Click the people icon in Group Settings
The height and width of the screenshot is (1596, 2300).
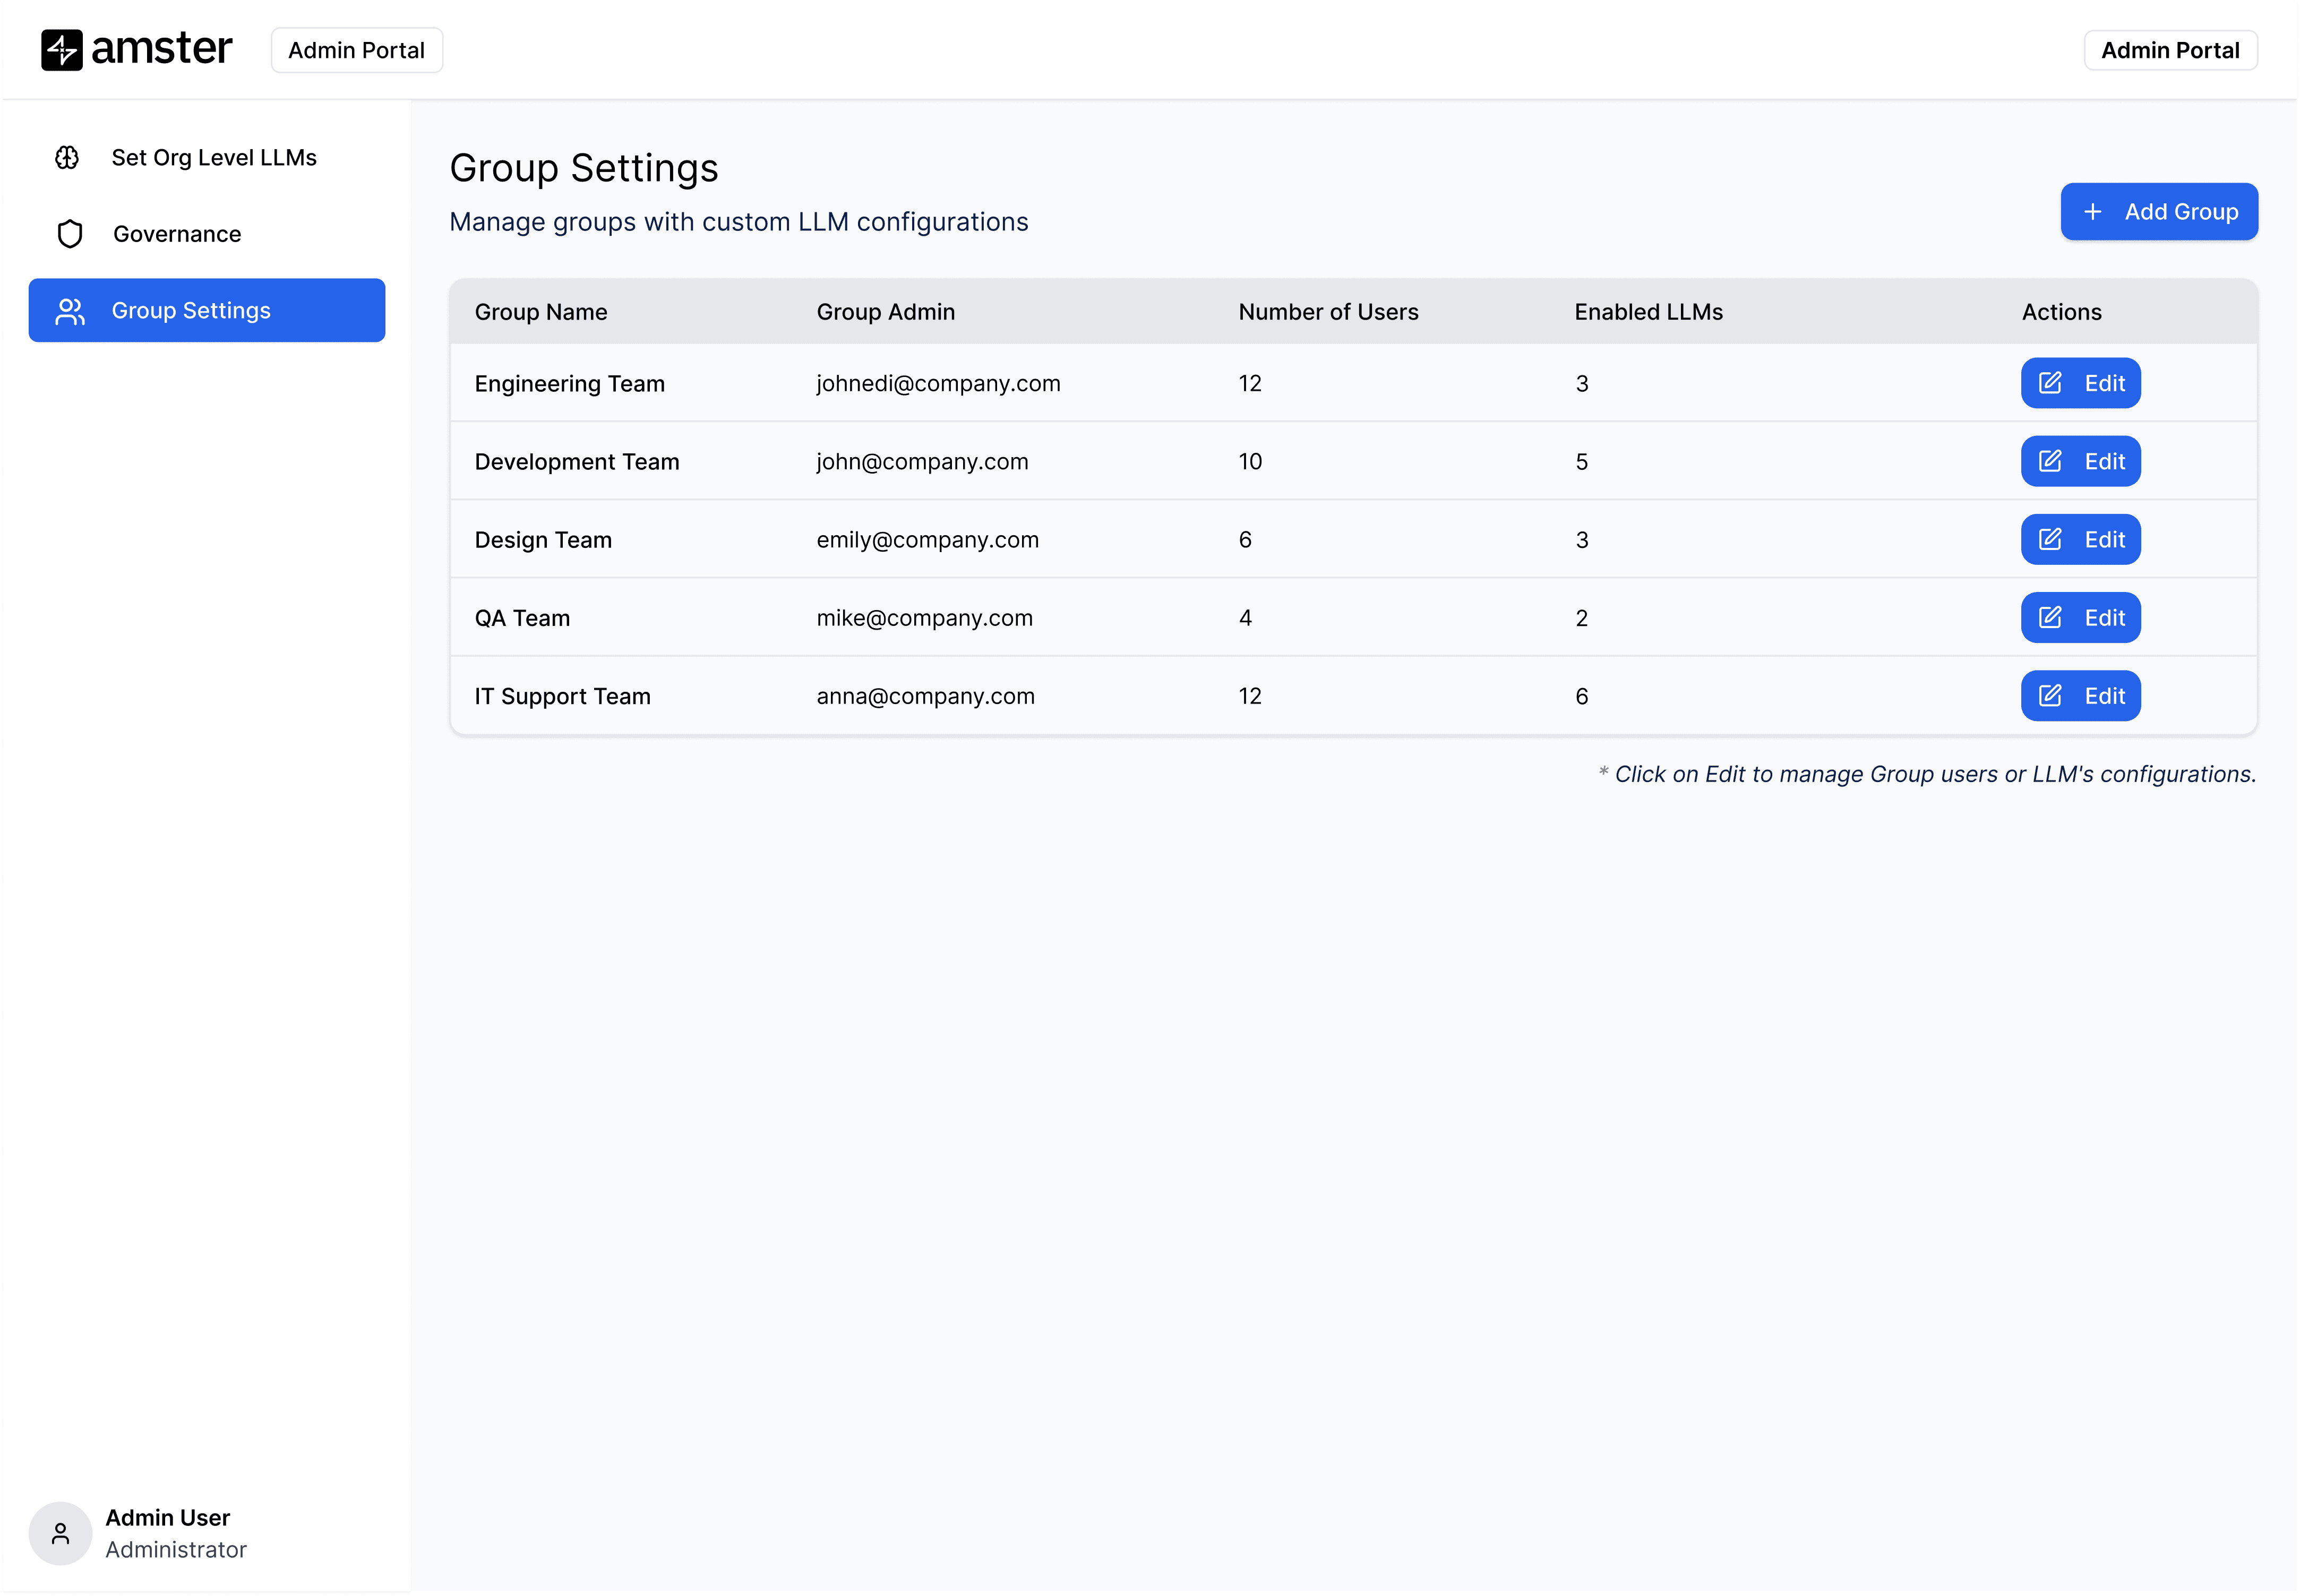pyautogui.click(x=69, y=311)
